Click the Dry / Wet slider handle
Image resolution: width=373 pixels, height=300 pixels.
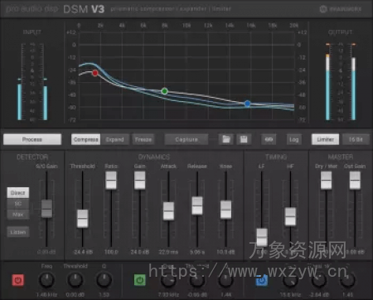coord(326,180)
